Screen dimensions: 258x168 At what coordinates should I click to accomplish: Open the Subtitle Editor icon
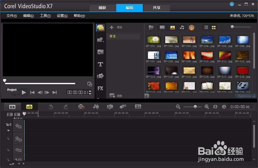point(138,107)
